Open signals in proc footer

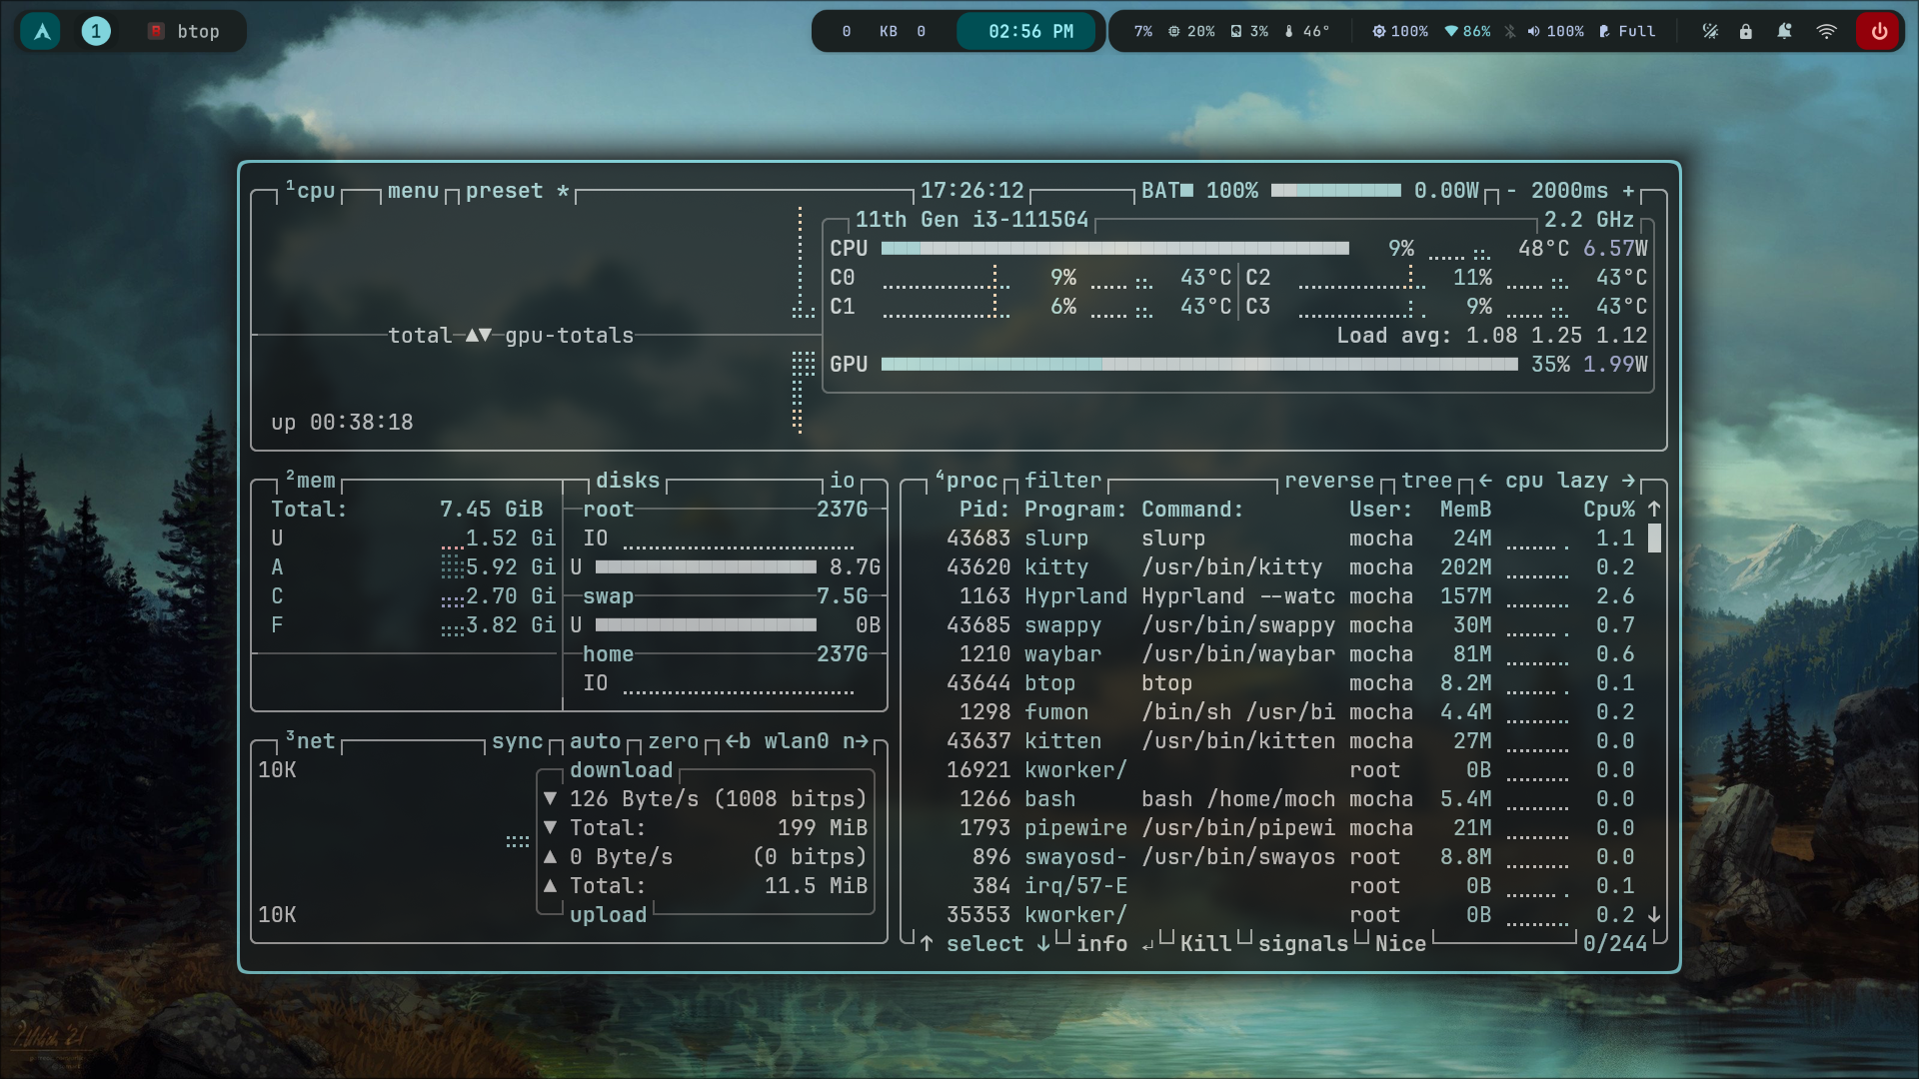pyautogui.click(x=1302, y=944)
